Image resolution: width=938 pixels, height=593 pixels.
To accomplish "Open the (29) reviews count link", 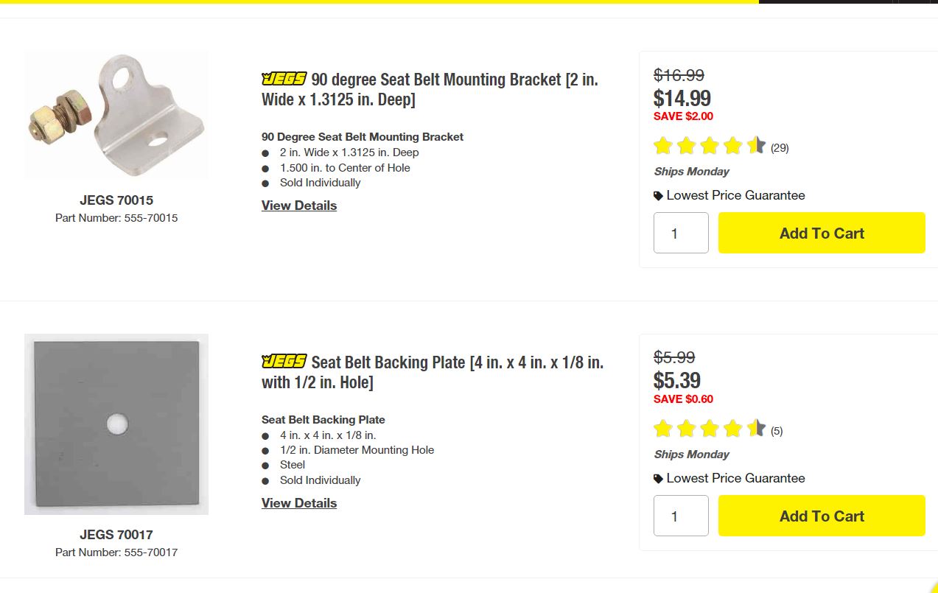I will [x=780, y=148].
